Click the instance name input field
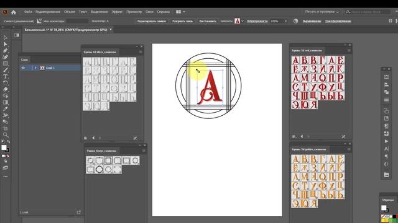This screenshot has width=398, height=223. (77, 21)
